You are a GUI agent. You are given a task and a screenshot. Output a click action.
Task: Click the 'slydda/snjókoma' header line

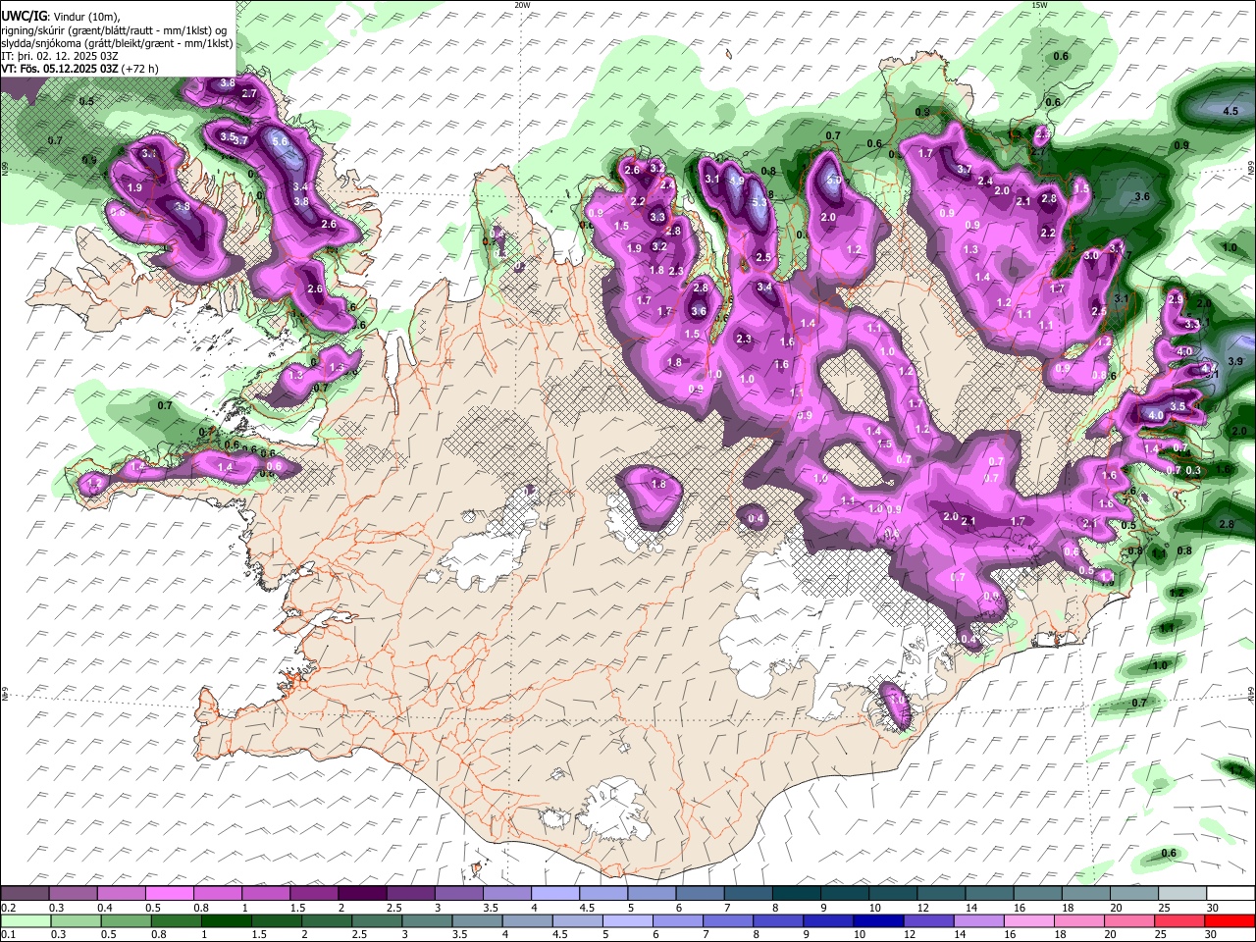tap(117, 43)
